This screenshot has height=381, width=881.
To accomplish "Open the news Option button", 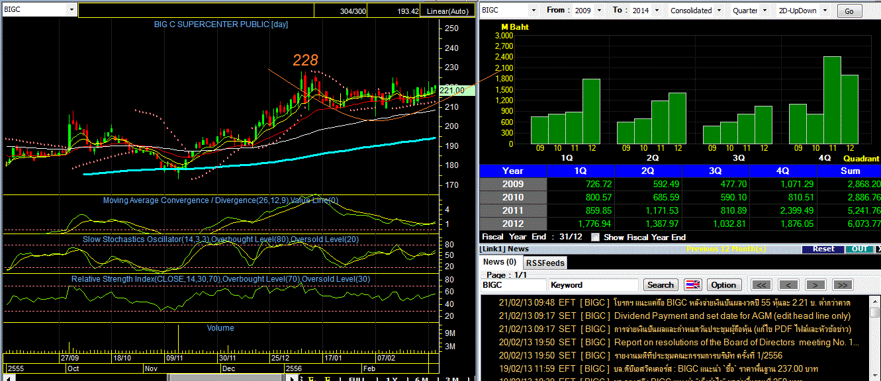I will click(x=723, y=285).
